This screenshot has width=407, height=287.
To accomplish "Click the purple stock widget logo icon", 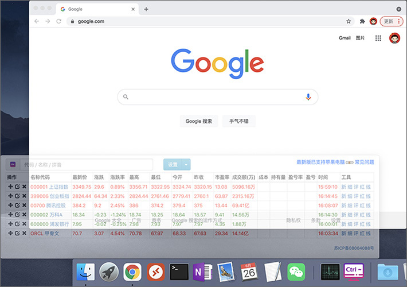I will [13, 164].
